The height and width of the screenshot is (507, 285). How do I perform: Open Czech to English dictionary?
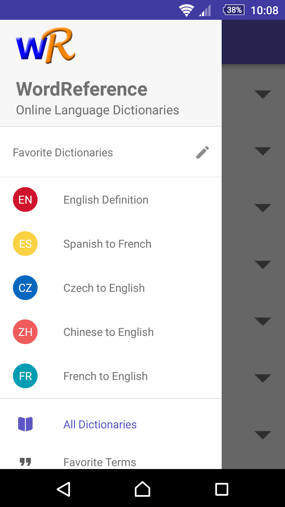pyautogui.click(x=104, y=288)
